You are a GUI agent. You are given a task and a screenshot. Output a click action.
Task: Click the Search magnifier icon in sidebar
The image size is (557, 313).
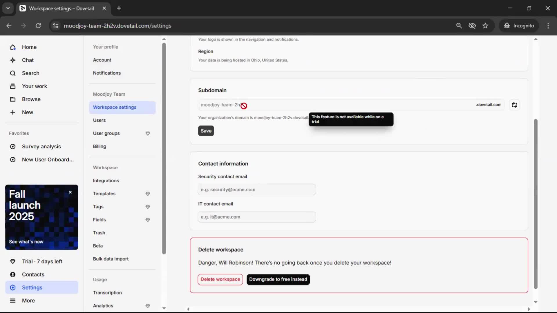13,73
